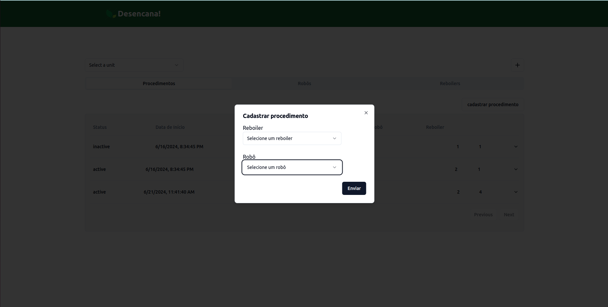
Task: Click the Previous pagination button
Action: pyautogui.click(x=483, y=215)
